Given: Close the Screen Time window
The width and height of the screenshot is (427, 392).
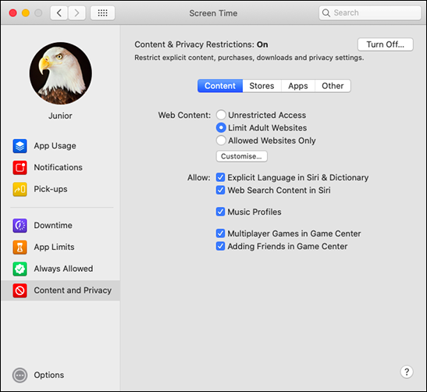Looking at the screenshot, I should click(x=12, y=12).
